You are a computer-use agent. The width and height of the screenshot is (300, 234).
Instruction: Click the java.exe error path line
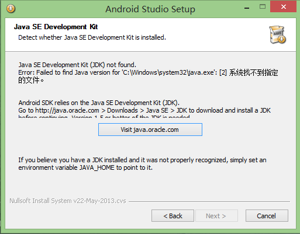point(148,72)
